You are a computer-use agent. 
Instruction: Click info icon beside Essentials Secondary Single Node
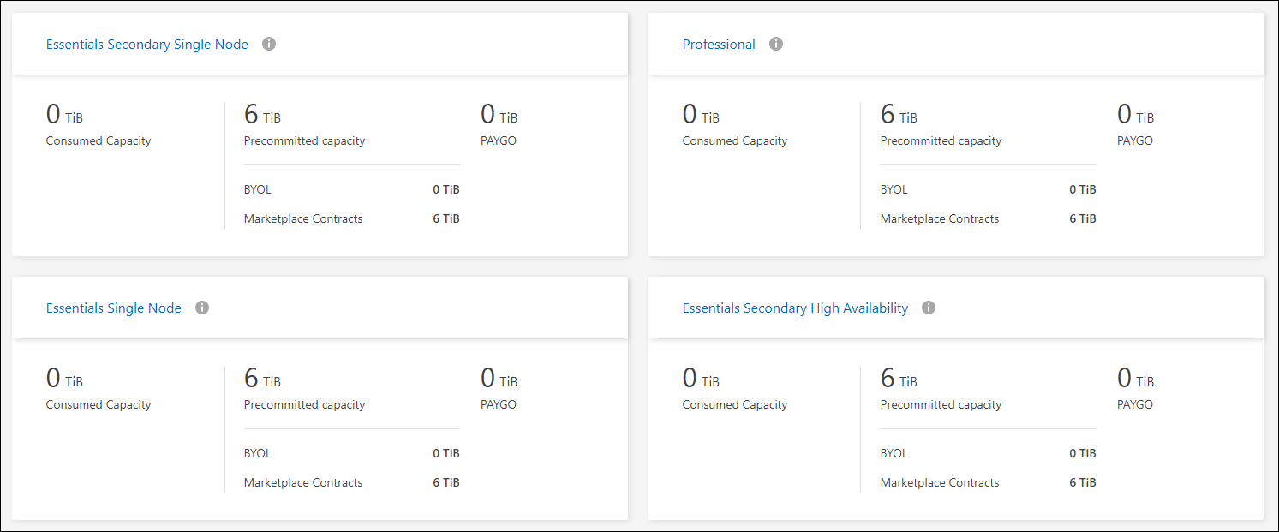269,44
